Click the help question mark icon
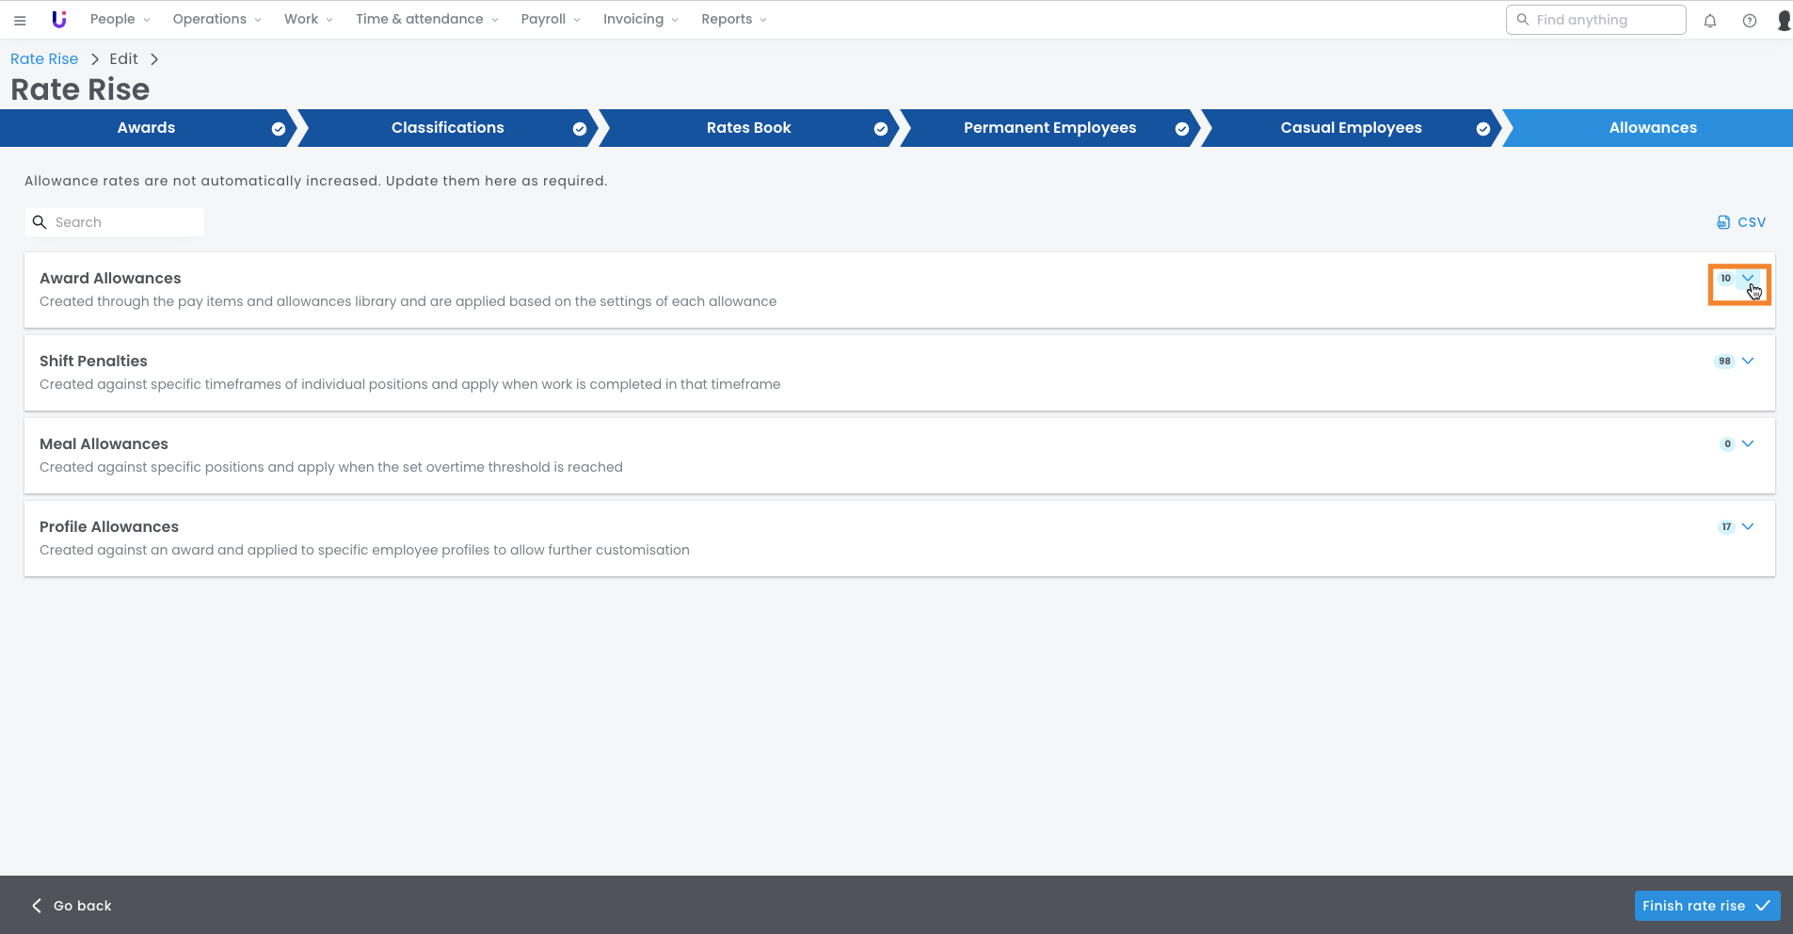 pyautogui.click(x=1749, y=21)
